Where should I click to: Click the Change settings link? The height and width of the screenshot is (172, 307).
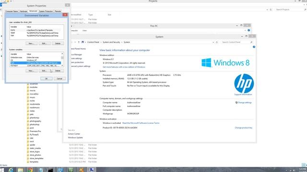pos(245,102)
